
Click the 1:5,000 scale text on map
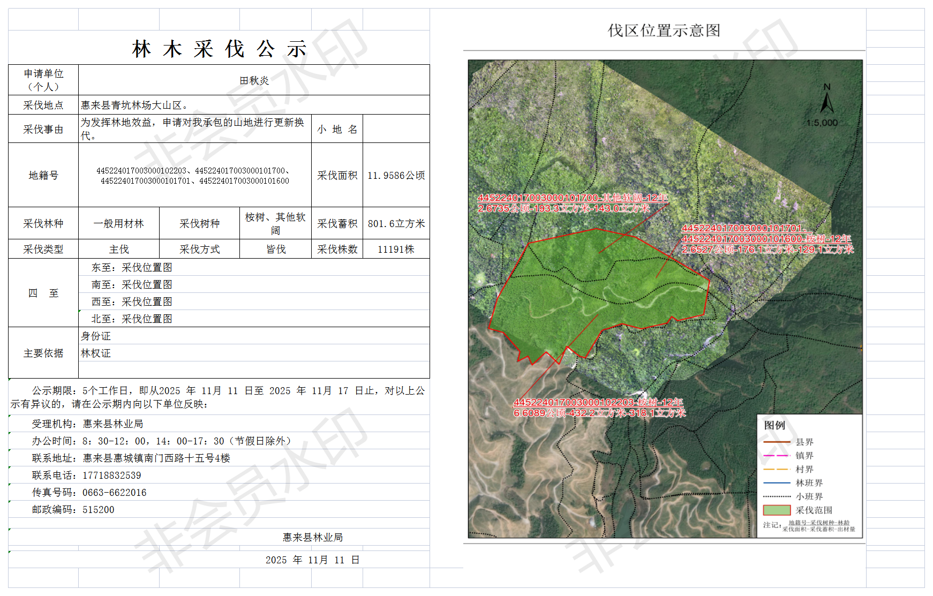(x=822, y=123)
